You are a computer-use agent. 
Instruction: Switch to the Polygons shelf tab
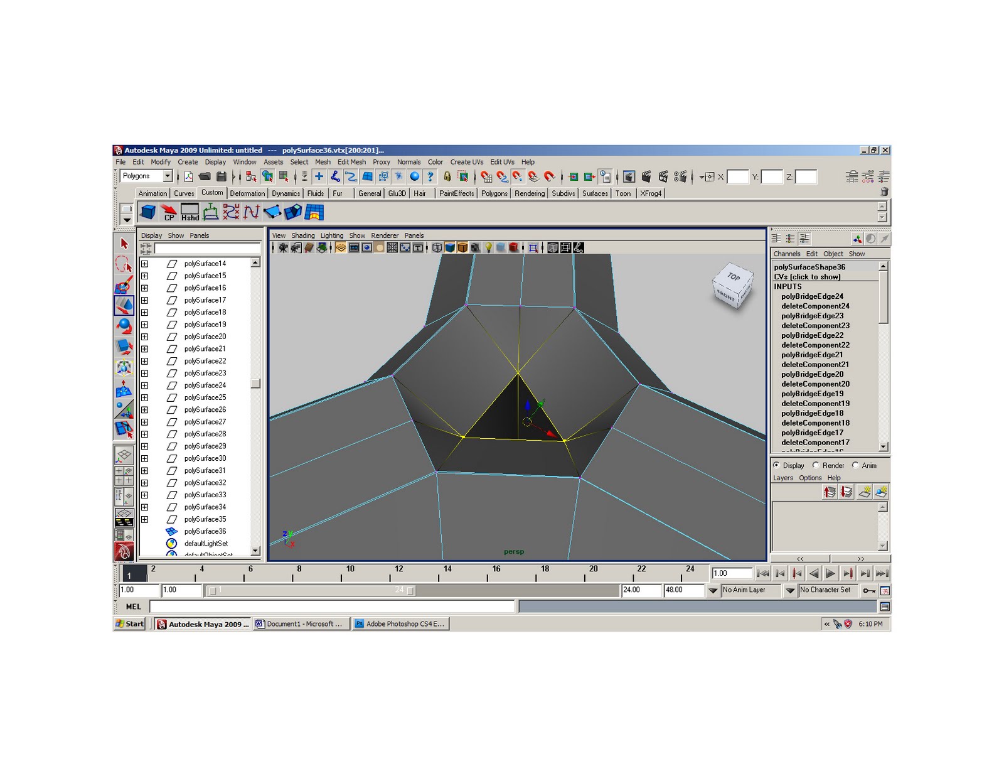coord(494,193)
